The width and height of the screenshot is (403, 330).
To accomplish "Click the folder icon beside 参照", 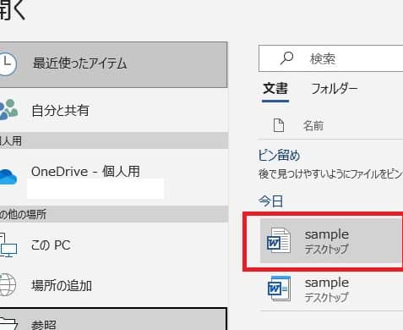I will [8, 323].
